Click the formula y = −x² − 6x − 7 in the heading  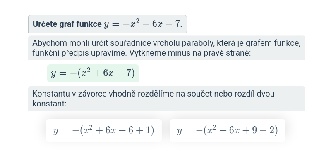tap(143, 24)
